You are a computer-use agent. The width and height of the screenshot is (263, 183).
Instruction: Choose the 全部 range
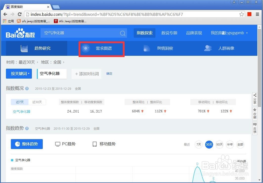point(240,145)
